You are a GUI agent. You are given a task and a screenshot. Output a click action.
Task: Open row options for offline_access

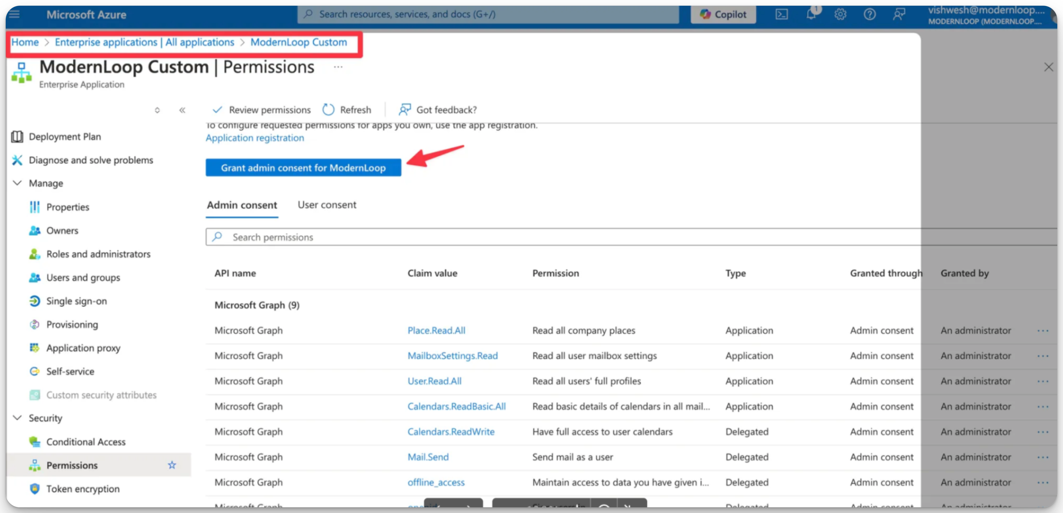pyautogui.click(x=1043, y=483)
